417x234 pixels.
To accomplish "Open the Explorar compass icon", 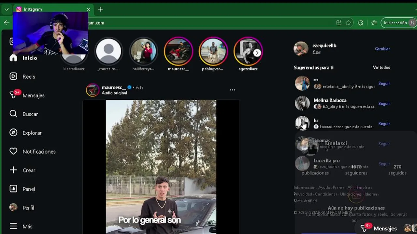I will (13, 133).
